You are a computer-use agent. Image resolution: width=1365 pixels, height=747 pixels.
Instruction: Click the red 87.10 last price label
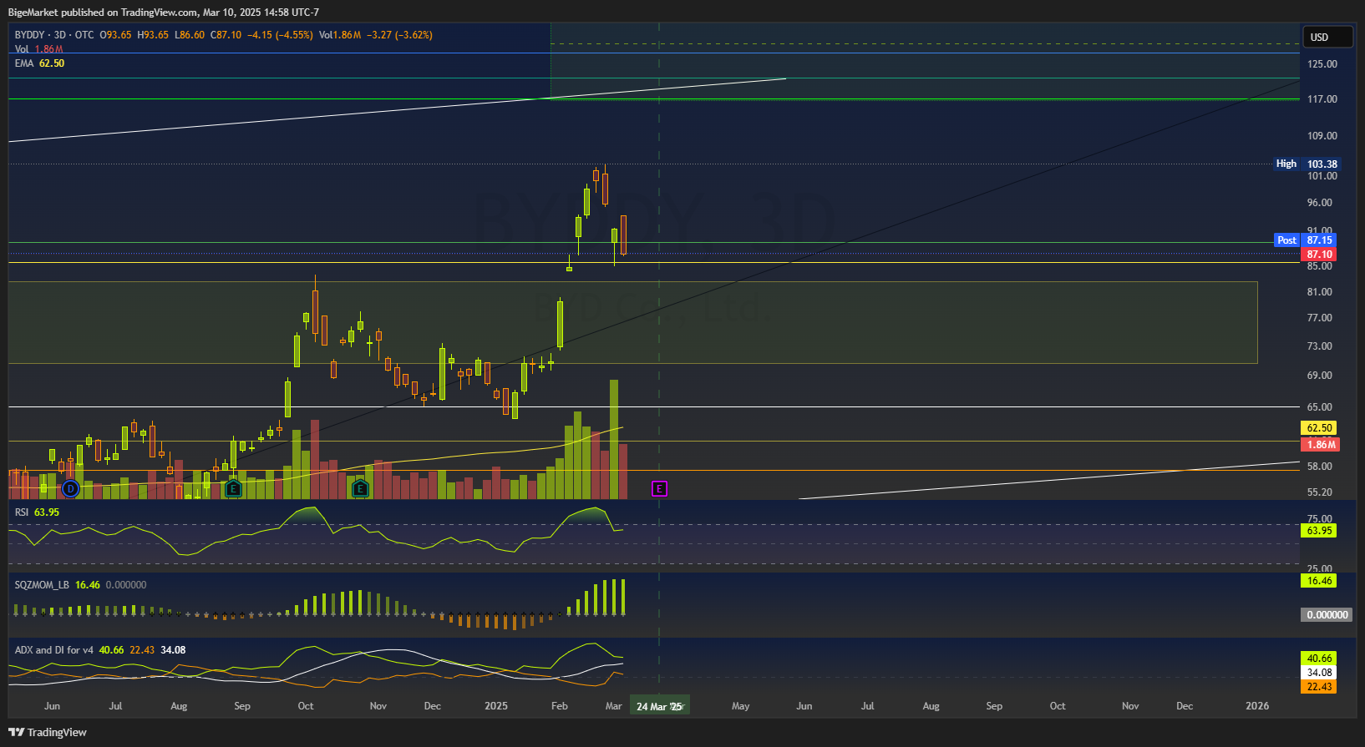click(1319, 255)
